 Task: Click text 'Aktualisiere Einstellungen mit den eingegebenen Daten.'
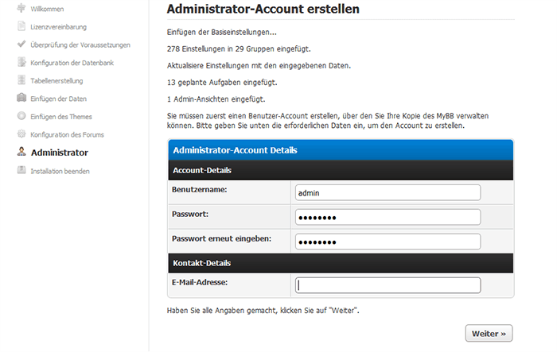pyautogui.click(x=259, y=66)
